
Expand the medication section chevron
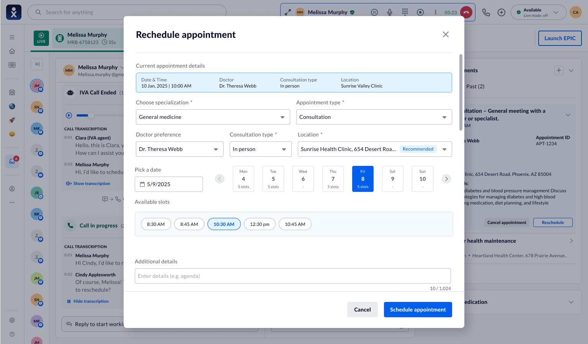[571, 302]
